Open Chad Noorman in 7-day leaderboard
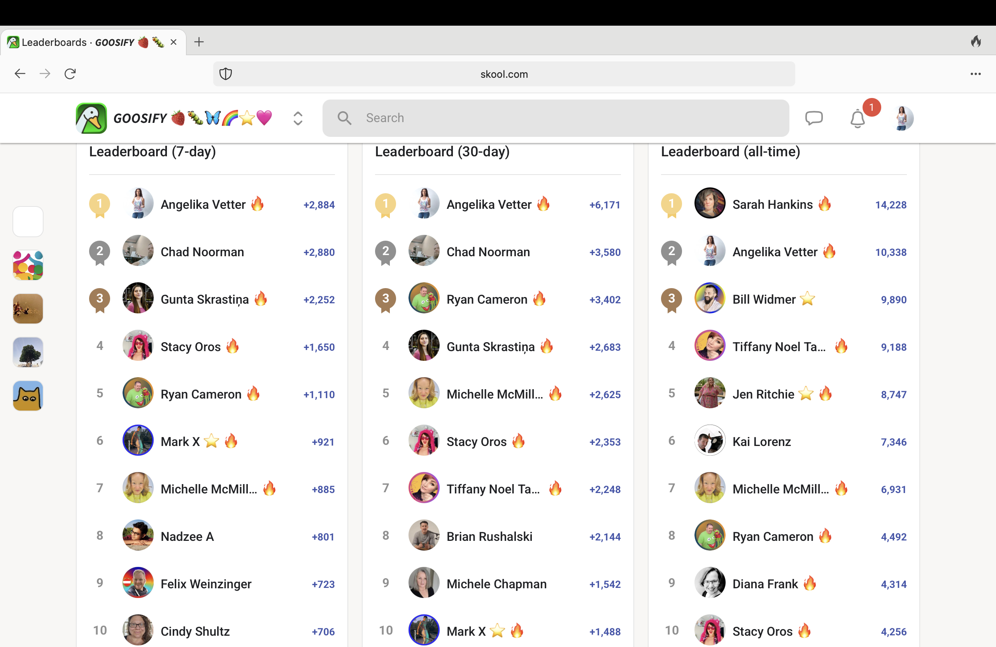 [x=202, y=252]
